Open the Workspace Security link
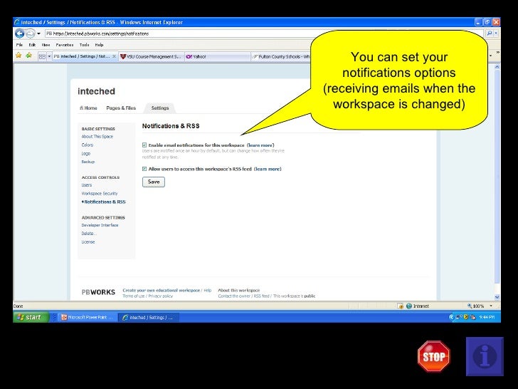 (100, 194)
